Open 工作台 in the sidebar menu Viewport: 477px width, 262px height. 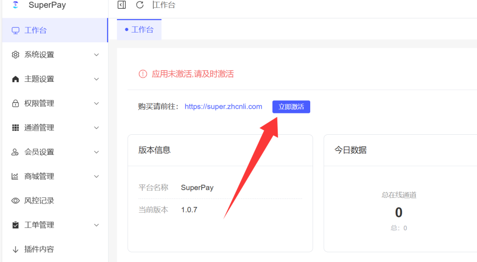(x=36, y=31)
